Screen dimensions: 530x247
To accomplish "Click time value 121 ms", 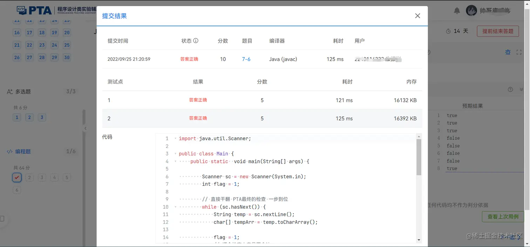I will pos(344,100).
